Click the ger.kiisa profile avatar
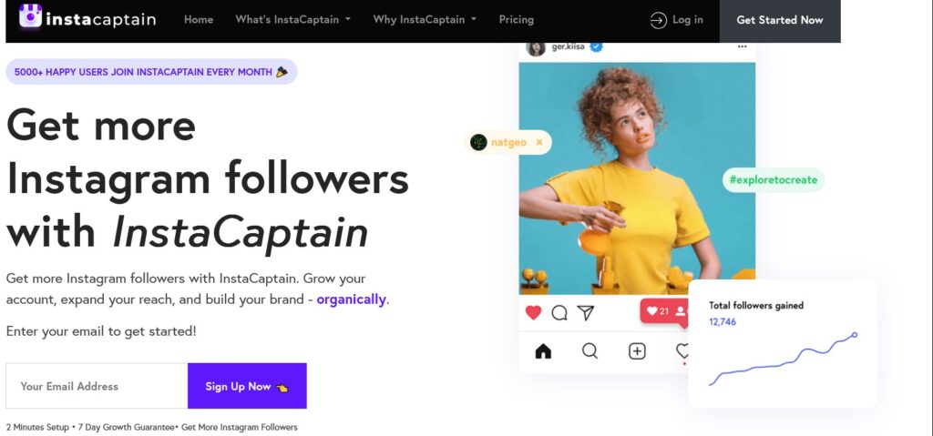This screenshot has width=933, height=436. pyautogui.click(x=536, y=47)
